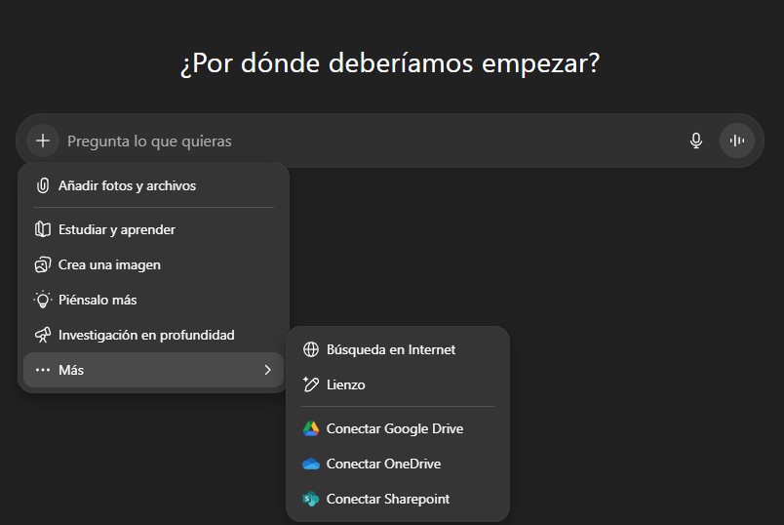Click the image creation icon
784x525 pixels.
point(43,264)
